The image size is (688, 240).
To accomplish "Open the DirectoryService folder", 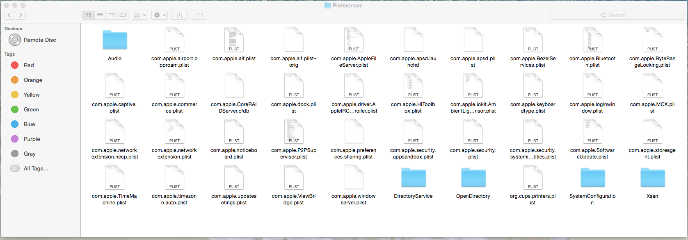I will pyautogui.click(x=413, y=177).
